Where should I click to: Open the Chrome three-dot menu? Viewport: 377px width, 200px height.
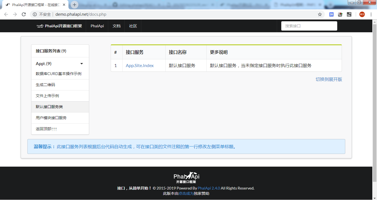[x=371, y=14]
